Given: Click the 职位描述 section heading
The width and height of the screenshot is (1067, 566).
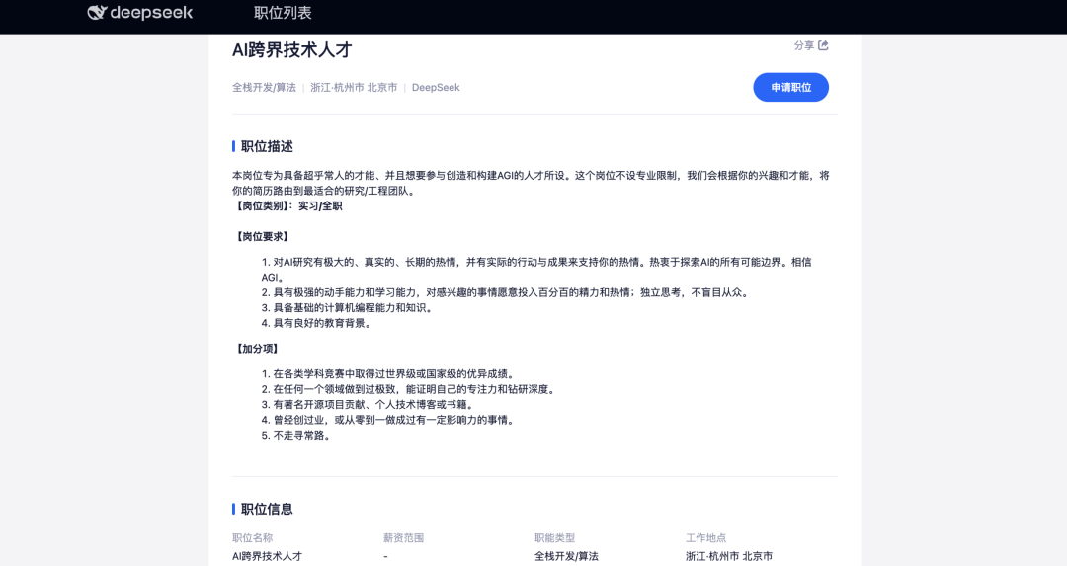Looking at the screenshot, I should coord(267,146).
